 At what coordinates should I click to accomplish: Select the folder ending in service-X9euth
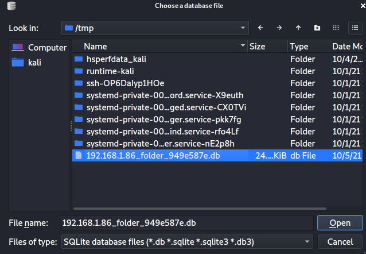tap(217, 95)
